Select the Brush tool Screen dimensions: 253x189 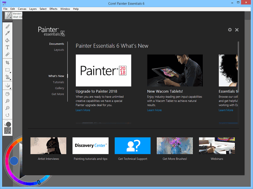click(8, 26)
